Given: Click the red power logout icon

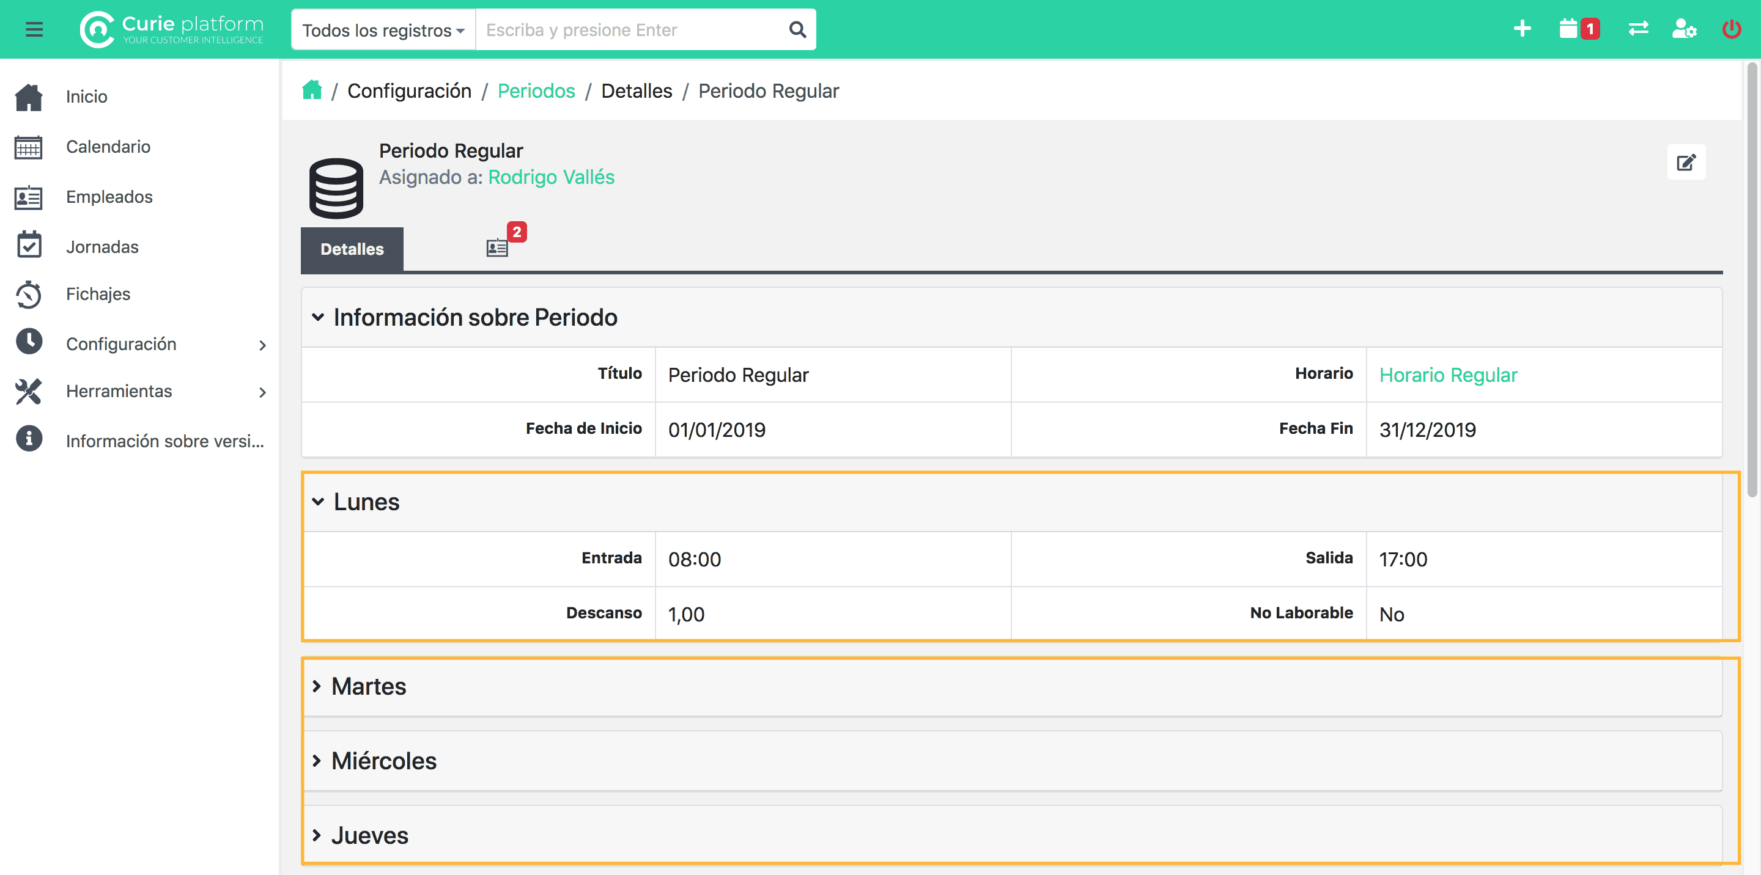Looking at the screenshot, I should pos(1731,29).
